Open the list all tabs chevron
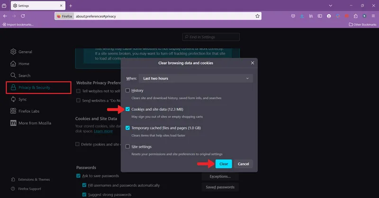Viewport: 379px width, 198px height. [330, 6]
